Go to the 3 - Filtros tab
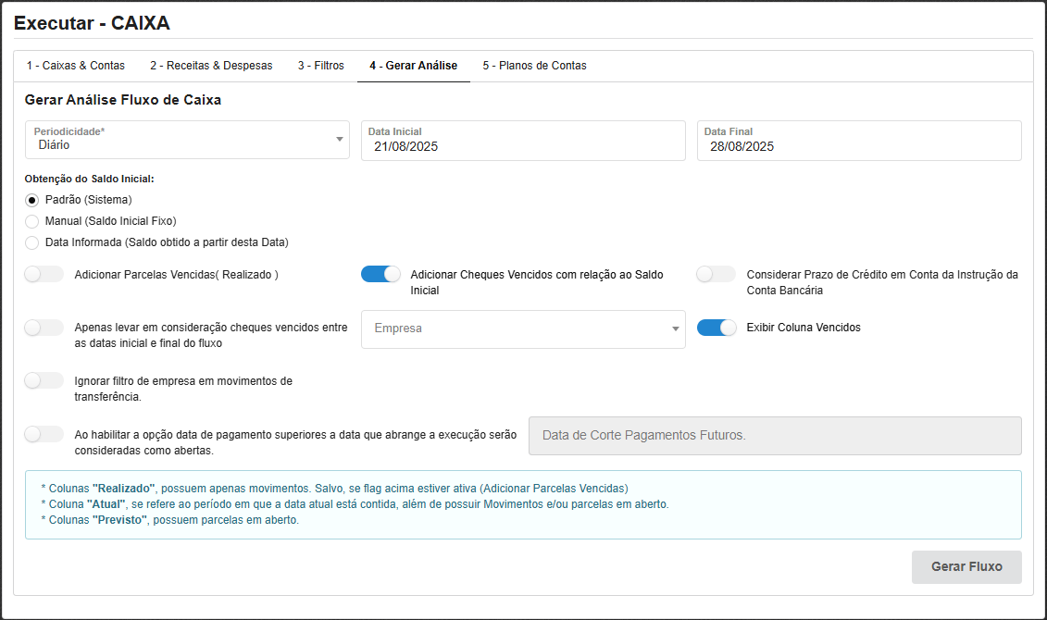The width and height of the screenshot is (1047, 620). click(x=320, y=66)
